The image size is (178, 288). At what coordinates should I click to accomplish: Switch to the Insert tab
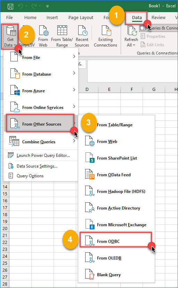[52, 18]
